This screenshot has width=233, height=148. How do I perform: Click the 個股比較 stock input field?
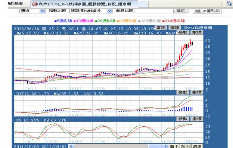[154, 11]
